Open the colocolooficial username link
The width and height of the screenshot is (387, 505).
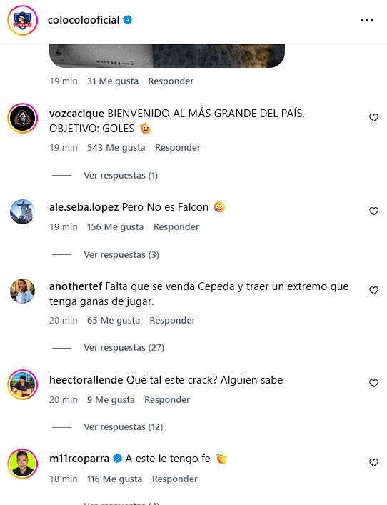point(84,20)
